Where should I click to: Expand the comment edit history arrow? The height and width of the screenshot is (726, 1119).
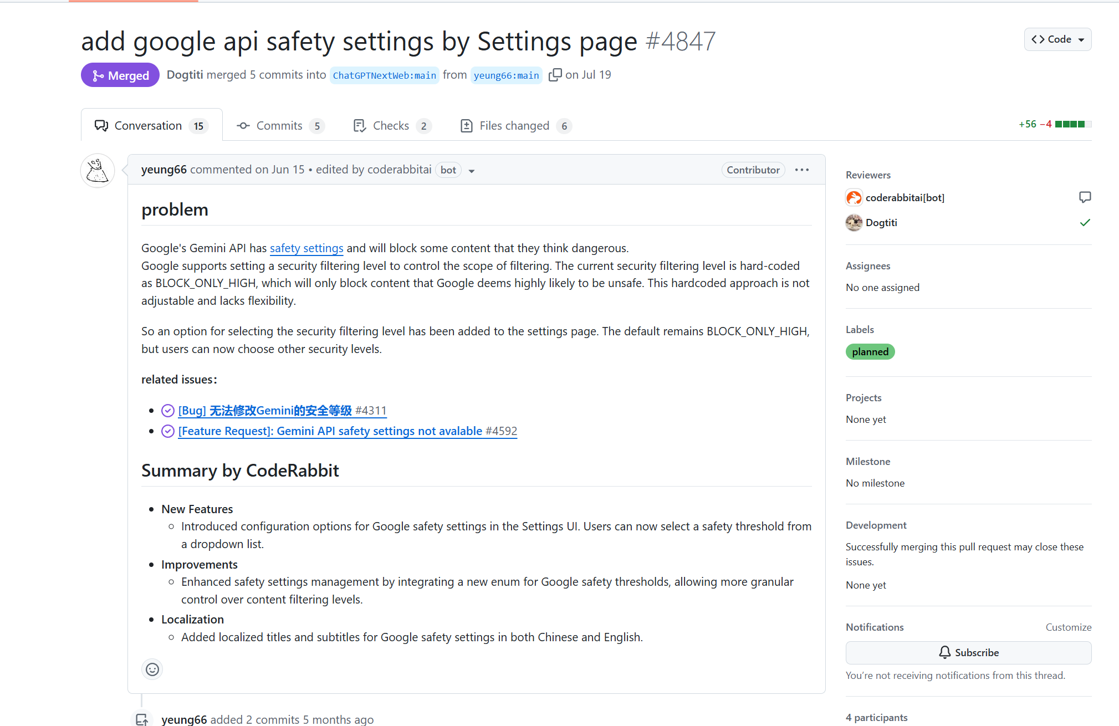point(472,171)
